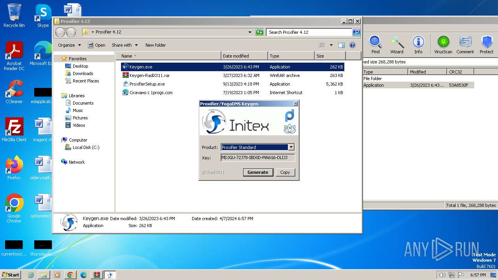Screen dimensions: 498x280
Task: Sort files by Size column
Action: coord(330,56)
